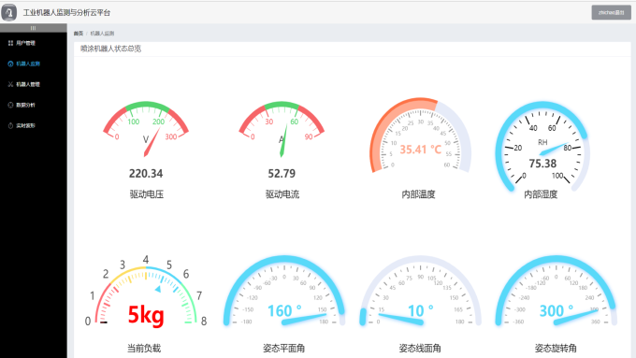Click the 300 ° rotation angle value
636x358 pixels.
tap(556, 311)
